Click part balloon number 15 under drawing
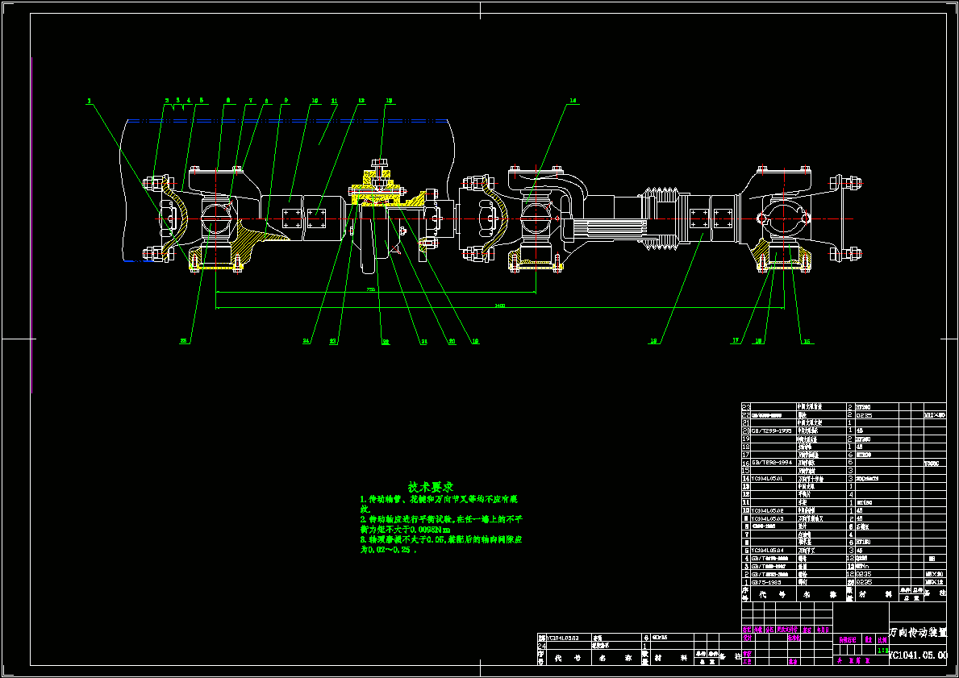Screen dimensions: 959x678 [x=807, y=341]
